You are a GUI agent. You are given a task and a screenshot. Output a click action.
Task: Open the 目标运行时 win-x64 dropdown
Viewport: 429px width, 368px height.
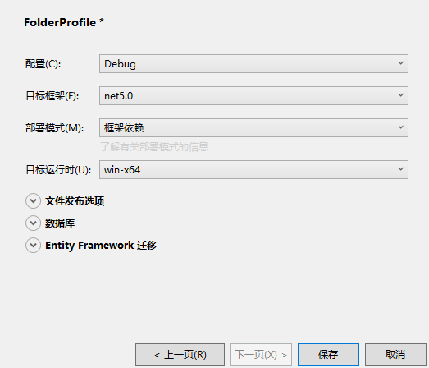point(253,169)
